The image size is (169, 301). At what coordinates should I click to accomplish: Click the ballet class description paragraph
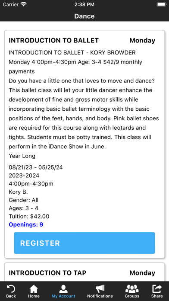coord(84,114)
